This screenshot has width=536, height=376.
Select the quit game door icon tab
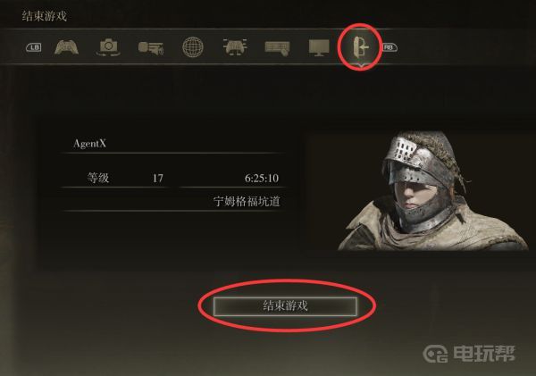coord(361,47)
